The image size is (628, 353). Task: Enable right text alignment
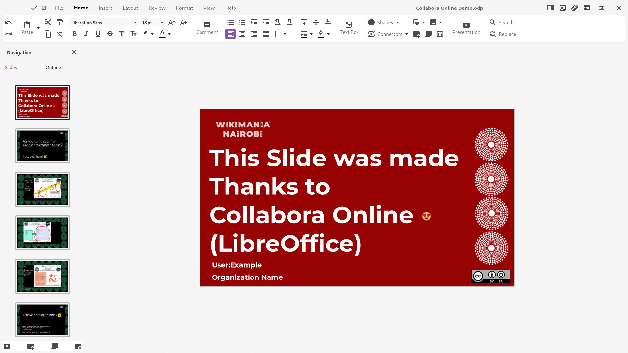click(x=254, y=34)
